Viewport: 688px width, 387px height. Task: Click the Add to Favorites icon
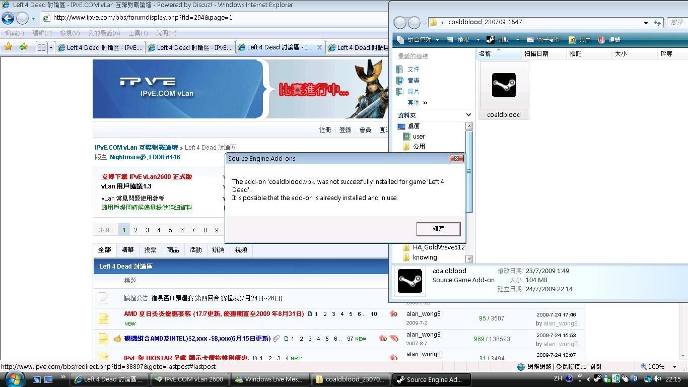[x=23, y=47]
